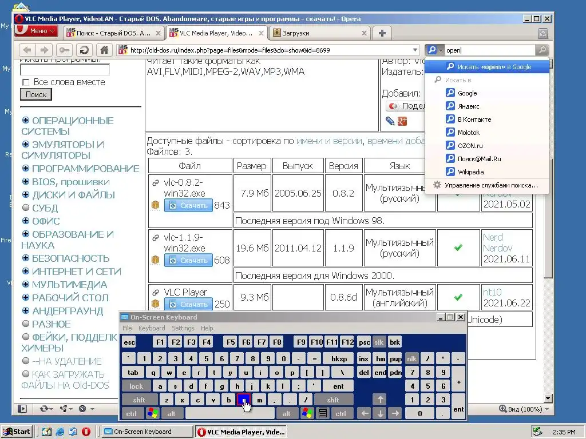Click Скачать button for vlc-1.1.9-win32.exe

[x=188, y=260]
